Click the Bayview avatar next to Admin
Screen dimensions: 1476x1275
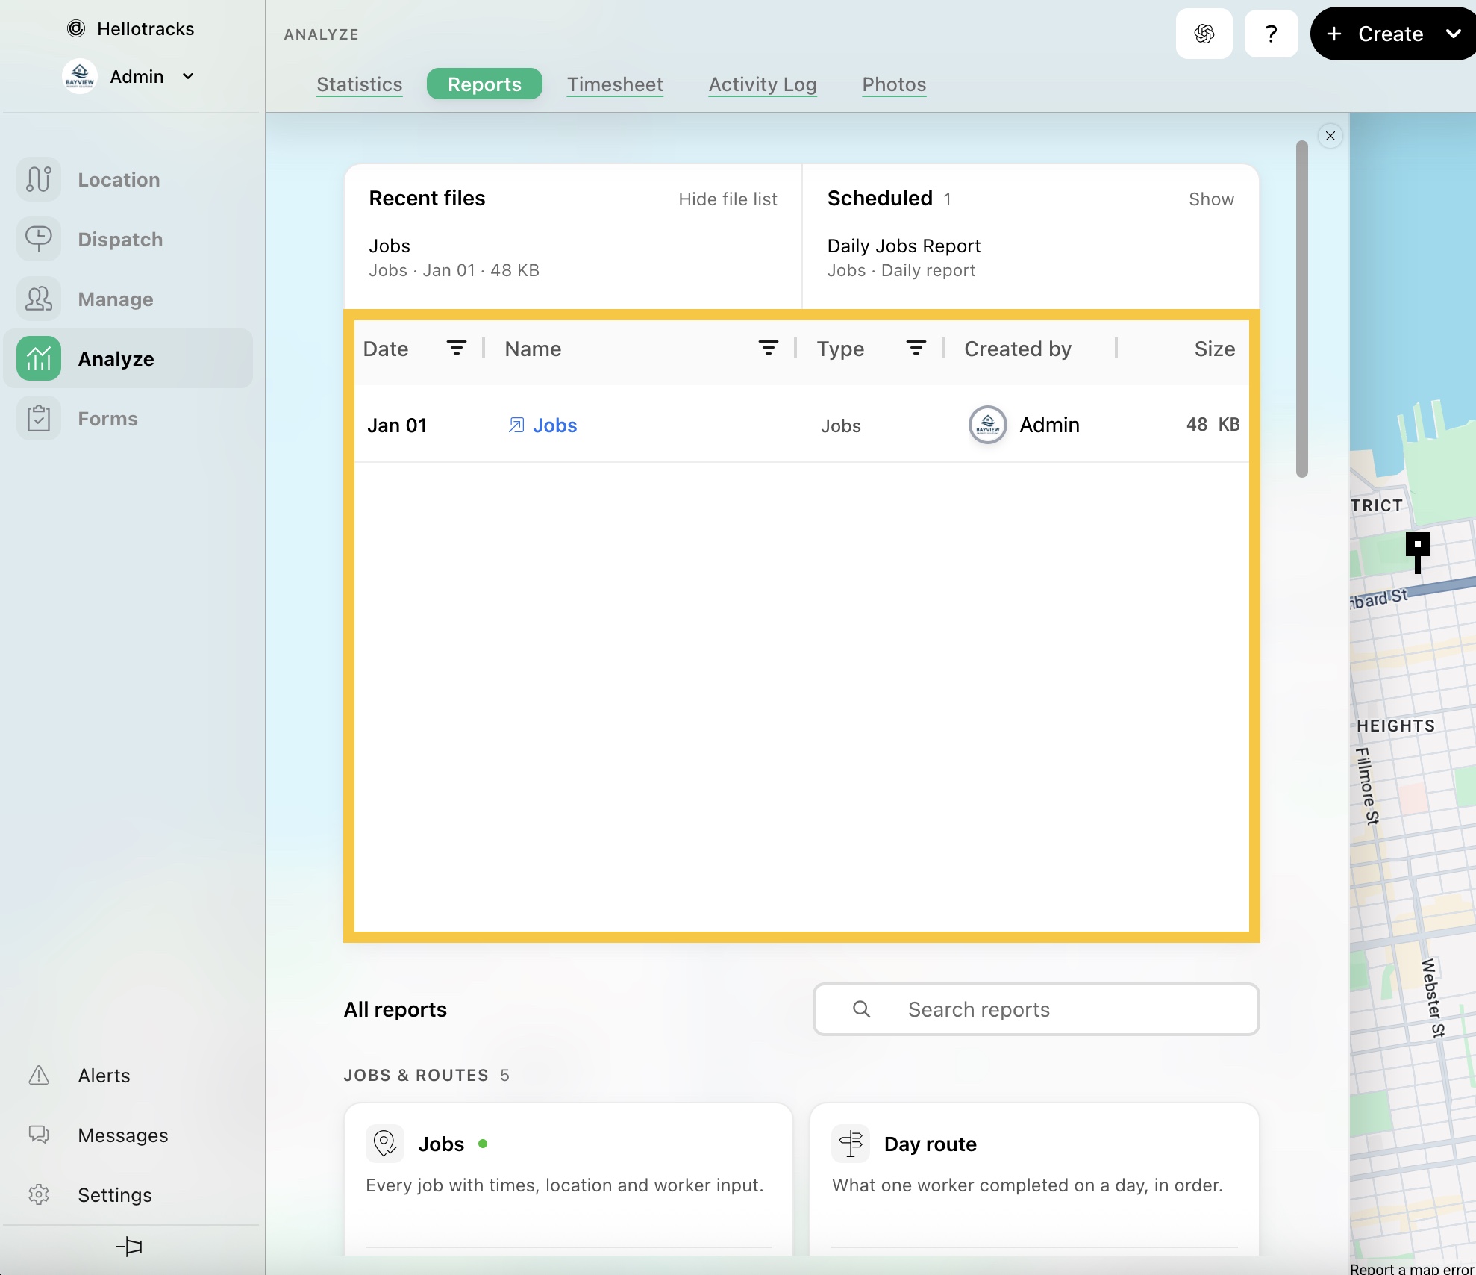[80, 76]
